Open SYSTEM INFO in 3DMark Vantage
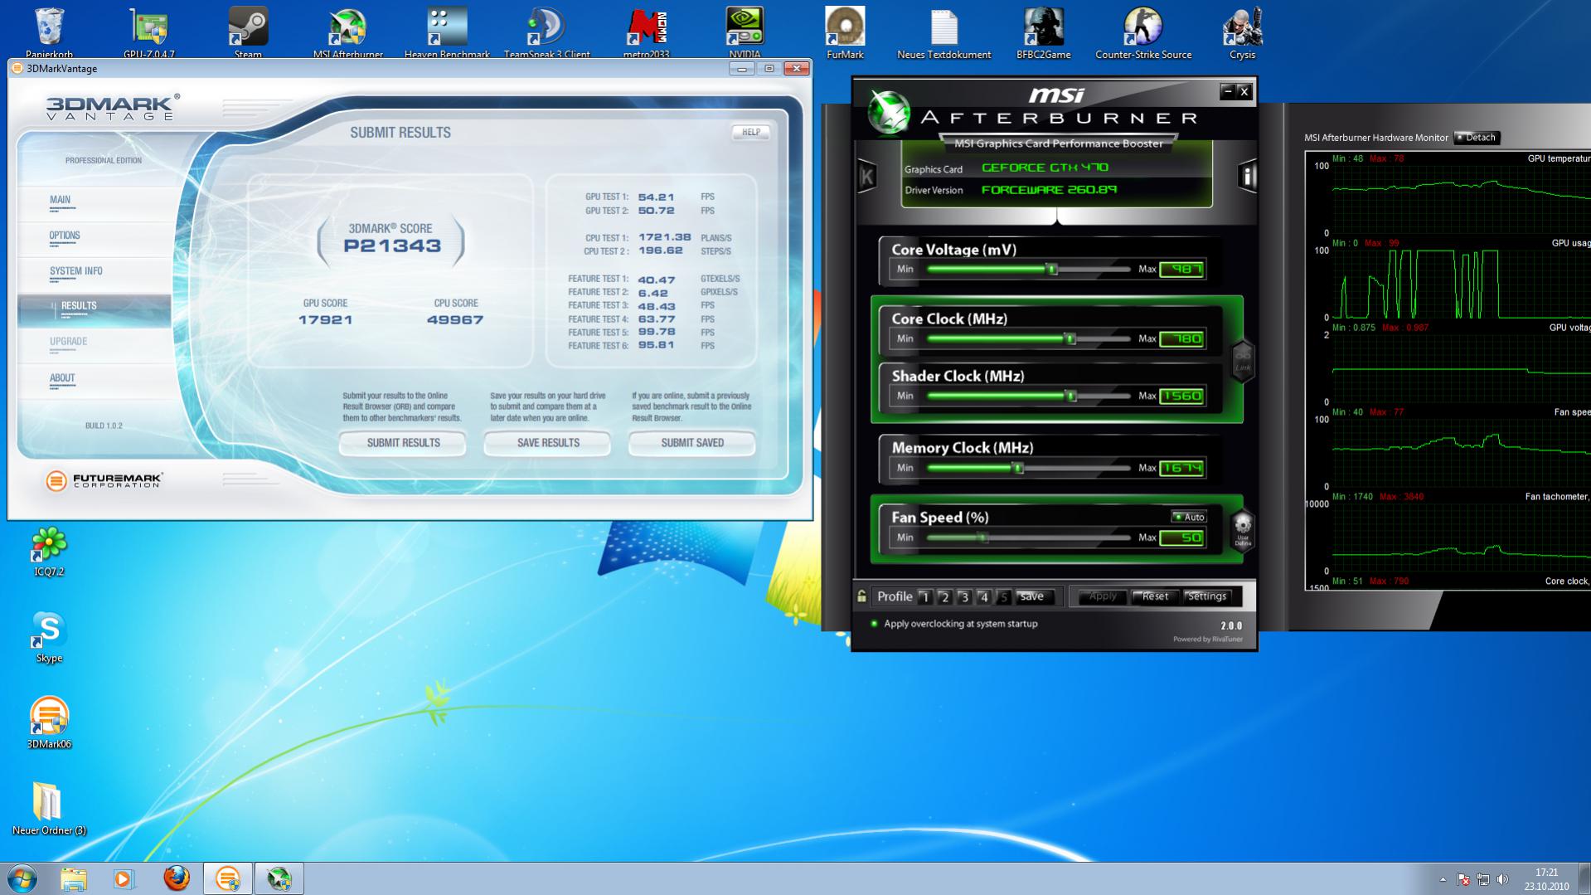1591x895 pixels. pyautogui.click(x=76, y=271)
